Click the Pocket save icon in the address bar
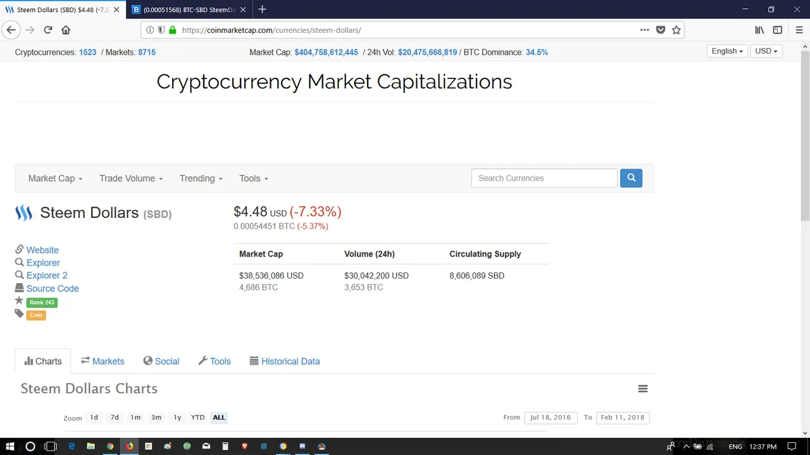 (661, 30)
